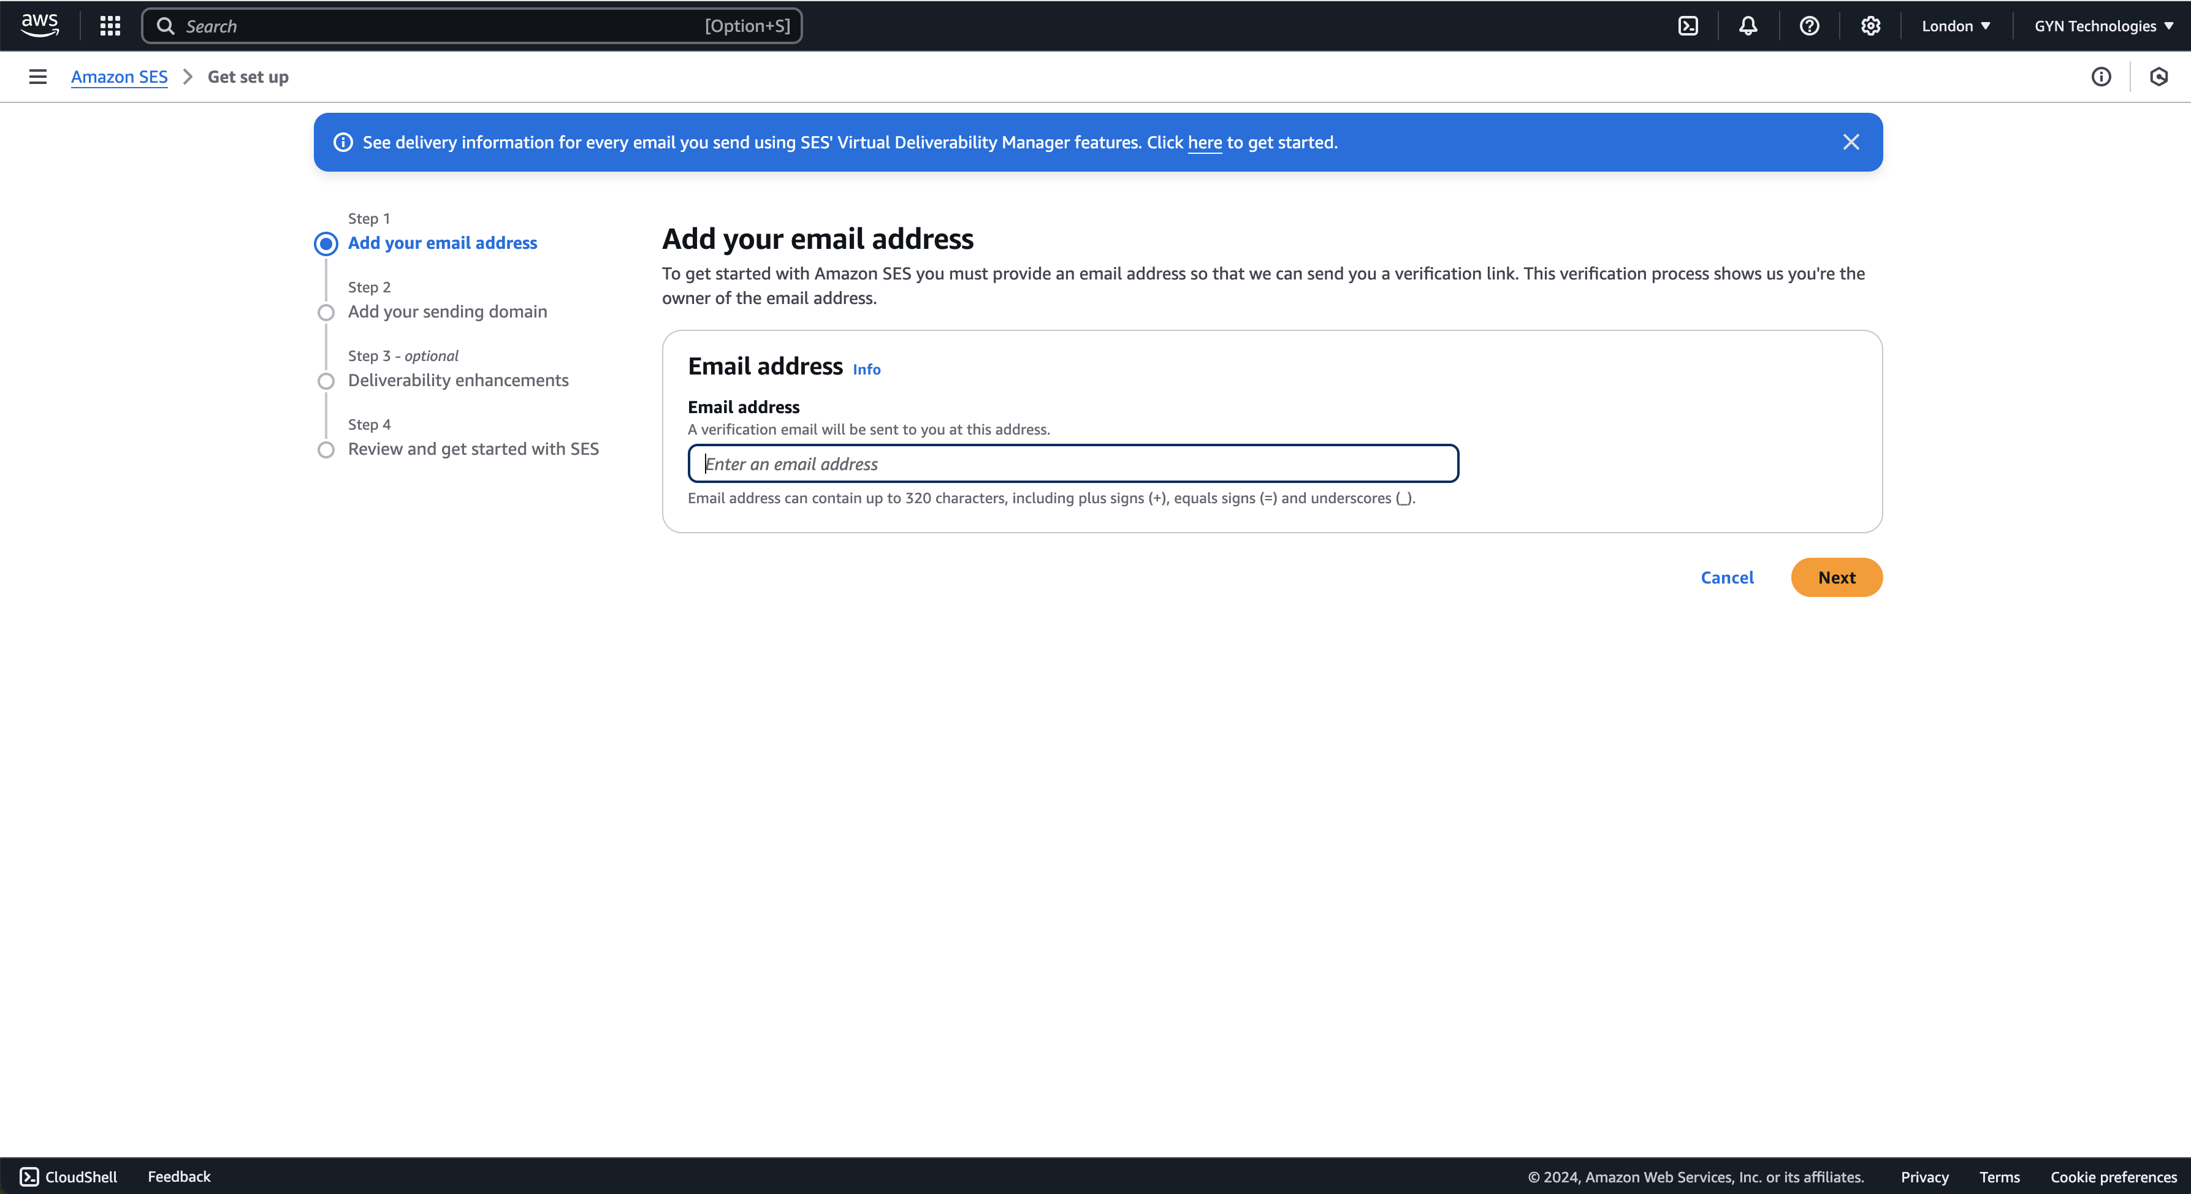Open the AWS services grid menu
The height and width of the screenshot is (1194, 2191).
pyautogui.click(x=110, y=26)
